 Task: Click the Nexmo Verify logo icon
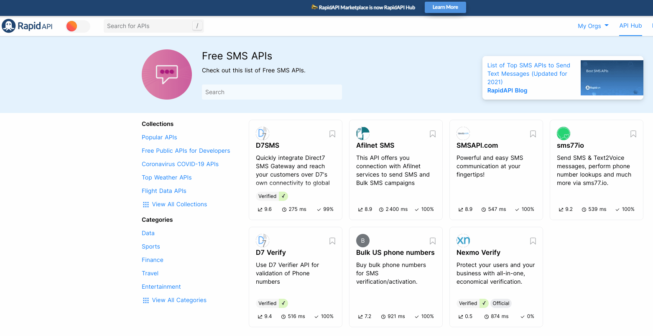pos(463,241)
